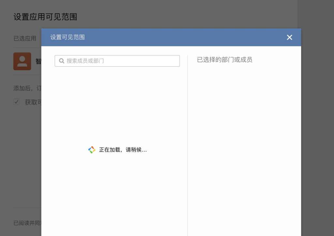Click the brown app avatar icon behind dialog
Image resolution: width=334 pixels, height=236 pixels.
tap(22, 61)
